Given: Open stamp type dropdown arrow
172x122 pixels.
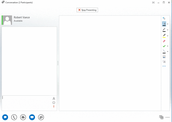Looking at the screenshot, I should [x=167, y=46].
